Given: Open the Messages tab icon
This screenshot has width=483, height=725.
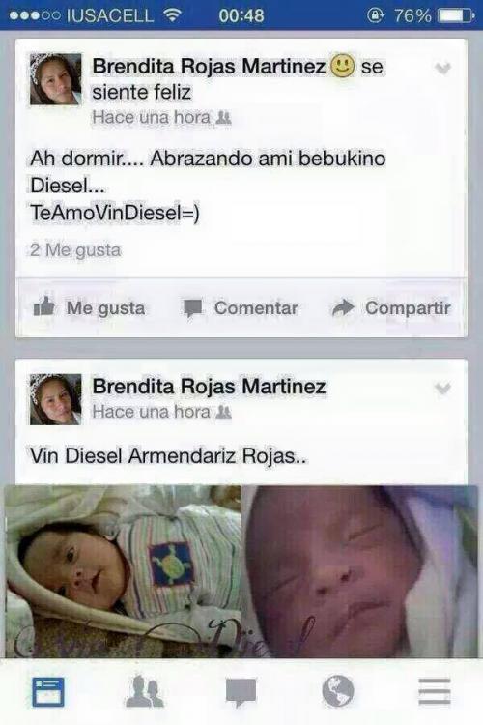Looking at the screenshot, I should [241, 693].
